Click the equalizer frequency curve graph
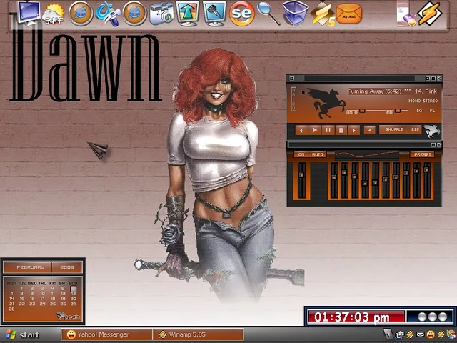Viewport: 457px width, 343px height. (x=367, y=155)
